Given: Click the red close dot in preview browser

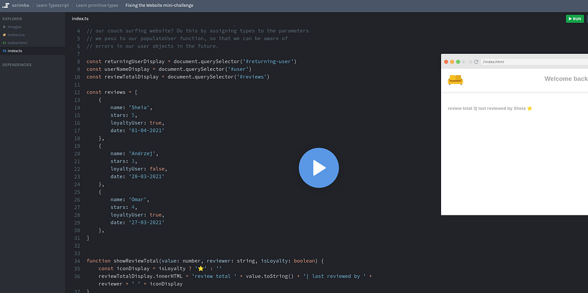Looking at the screenshot, I should (446, 62).
